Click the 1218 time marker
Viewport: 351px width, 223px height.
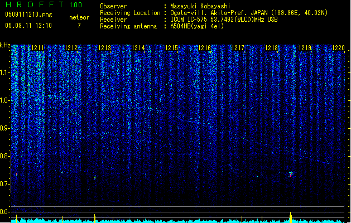tap(271, 48)
